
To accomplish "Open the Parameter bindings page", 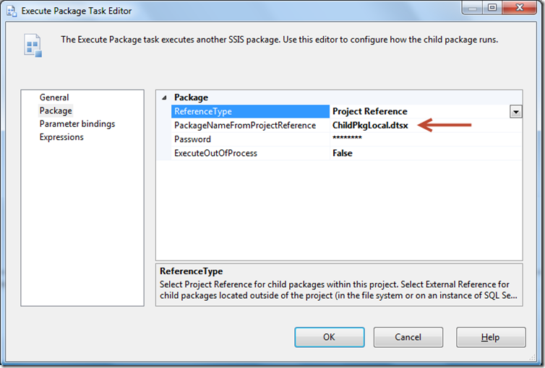I will 77,124.
